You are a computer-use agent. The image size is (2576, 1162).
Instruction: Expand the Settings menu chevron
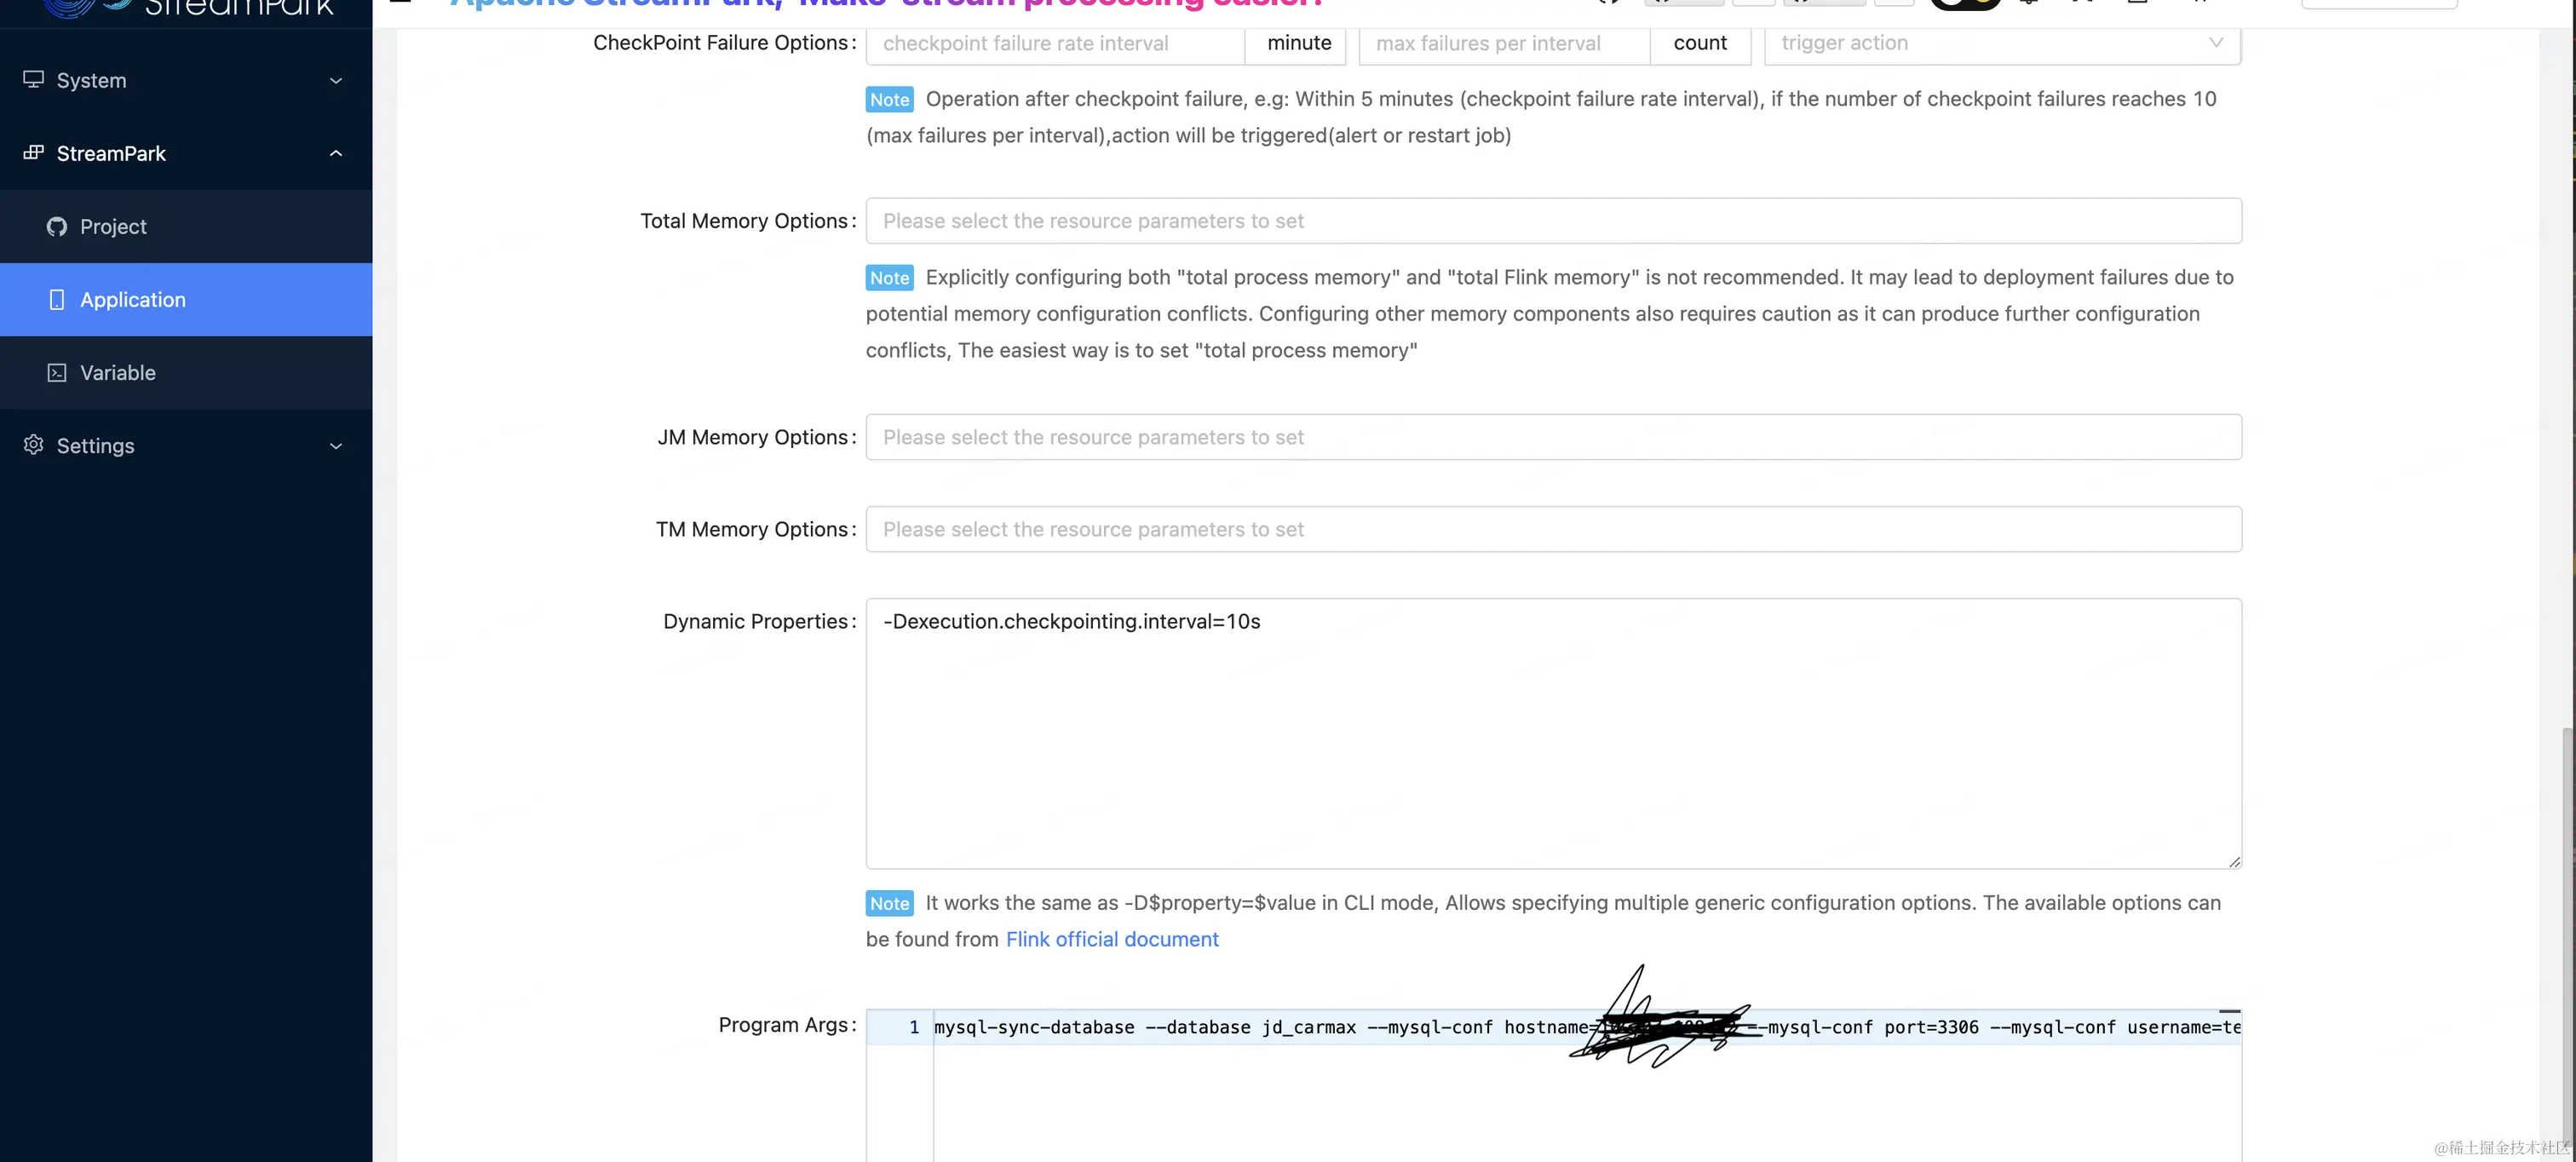click(x=336, y=446)
